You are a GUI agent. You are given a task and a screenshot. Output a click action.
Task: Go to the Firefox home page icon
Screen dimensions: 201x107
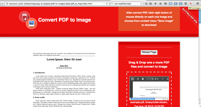(160, 4)
